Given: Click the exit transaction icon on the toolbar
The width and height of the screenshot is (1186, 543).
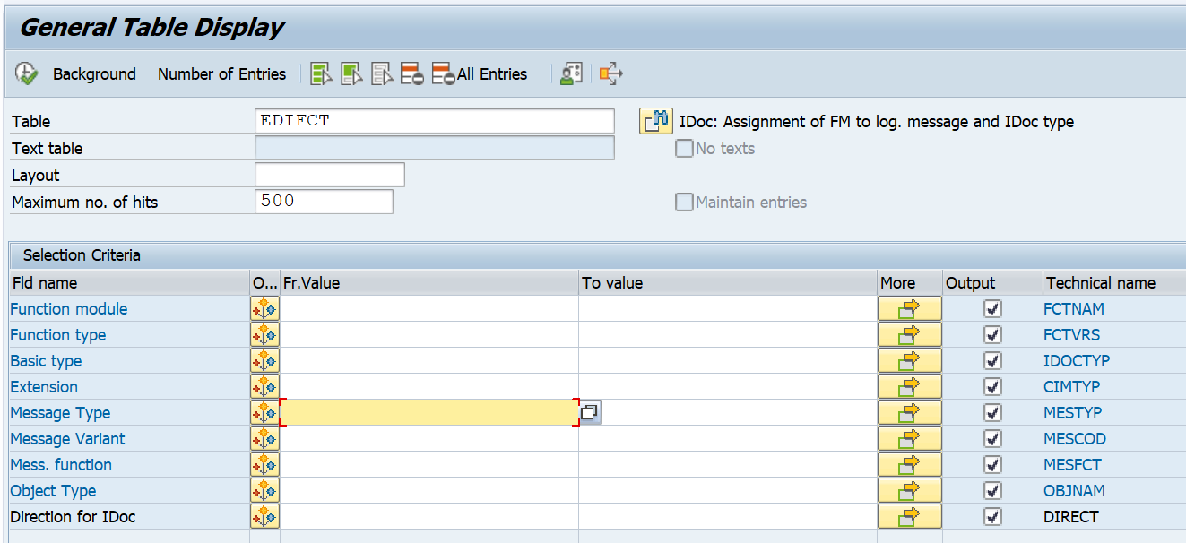Looking at the screenshot, I should pos(610,73).
